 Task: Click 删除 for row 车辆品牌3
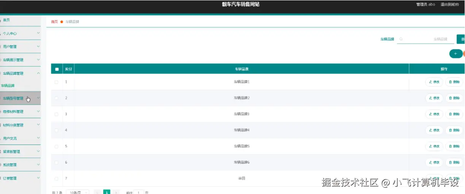tap(454, 114)
